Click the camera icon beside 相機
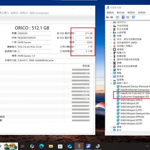The image size is (150, 150). (114, 36)
